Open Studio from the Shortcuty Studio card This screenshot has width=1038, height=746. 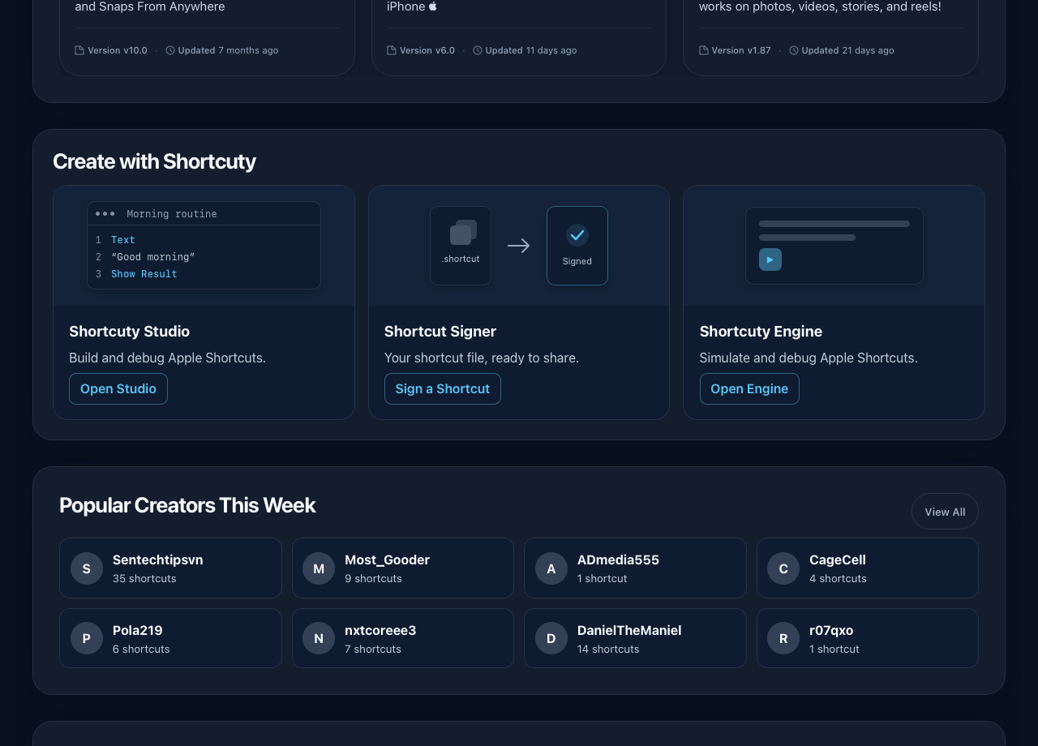click(x=118, y=388)
